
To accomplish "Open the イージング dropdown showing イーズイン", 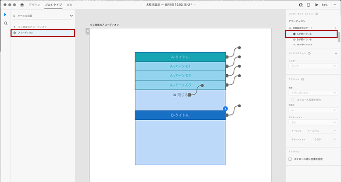I will tap(321, 131).
